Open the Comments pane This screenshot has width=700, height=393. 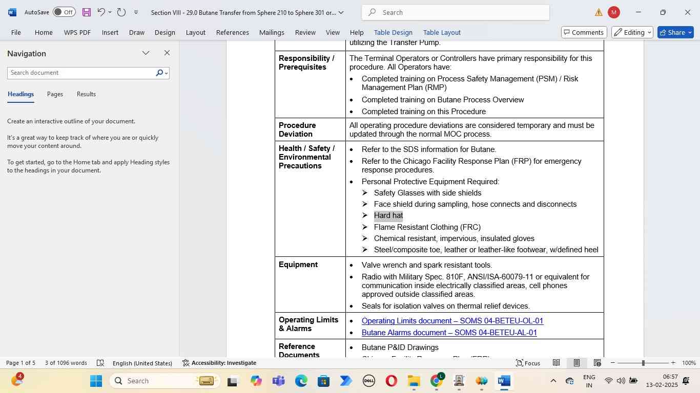click(584, 32)
